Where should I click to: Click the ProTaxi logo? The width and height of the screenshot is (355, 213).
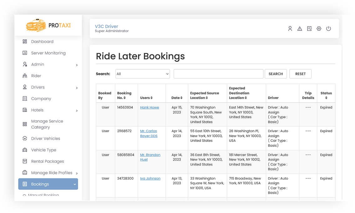click(x=48, y=25)
